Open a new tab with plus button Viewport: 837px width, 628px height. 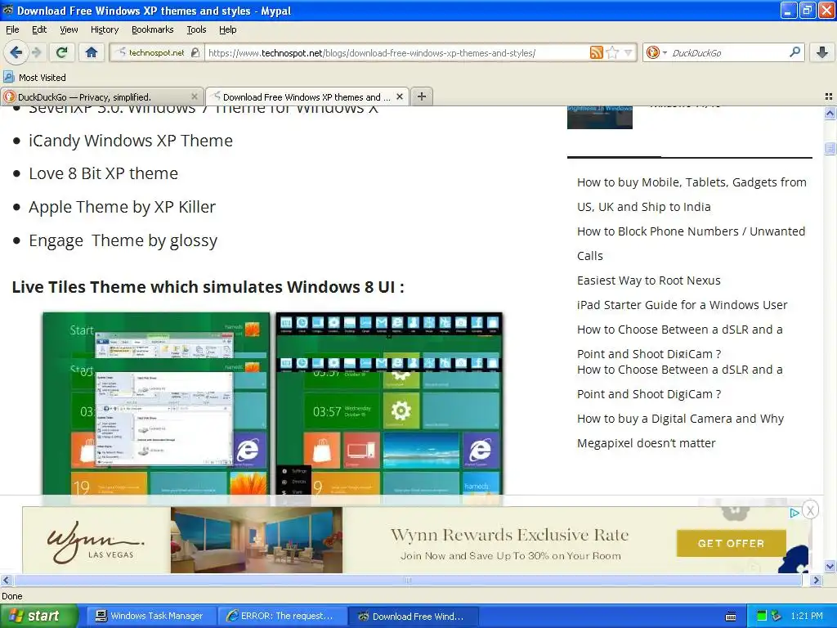click(421, 96)
